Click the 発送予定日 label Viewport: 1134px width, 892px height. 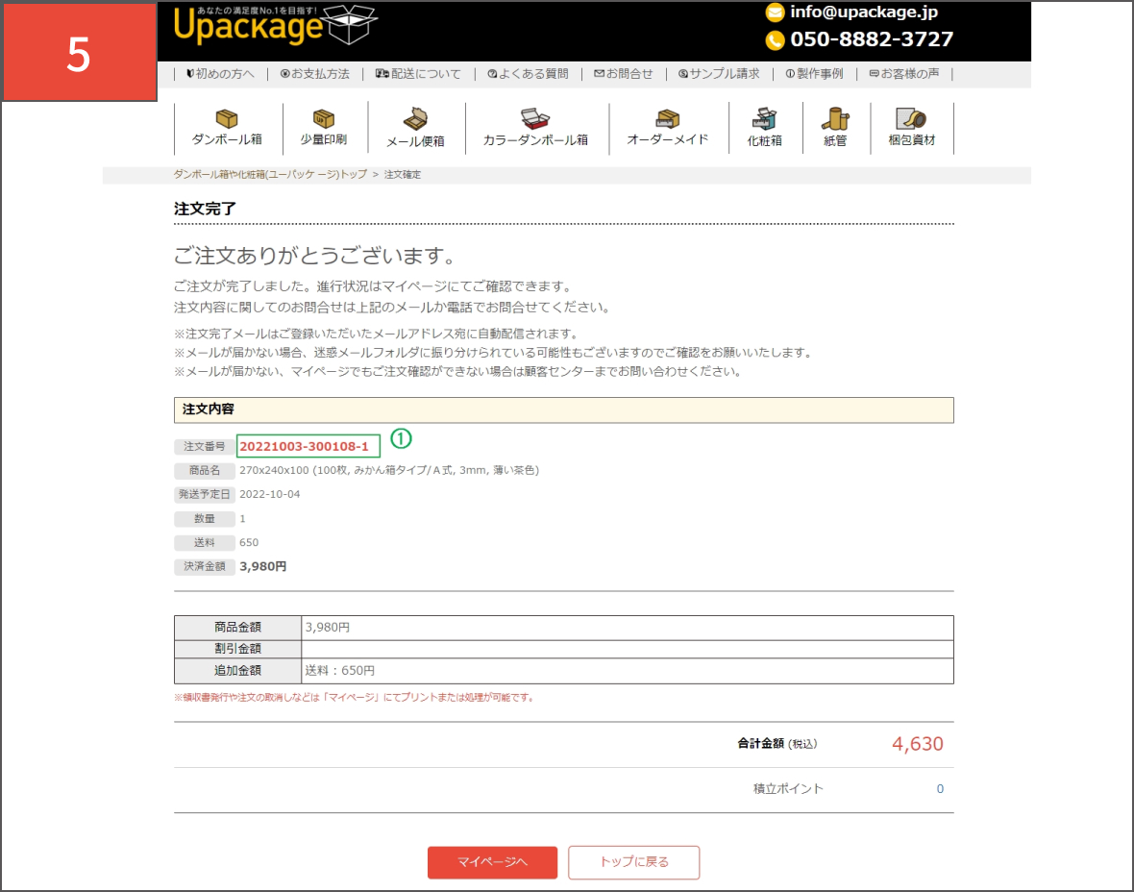click(x=205, y=494)
